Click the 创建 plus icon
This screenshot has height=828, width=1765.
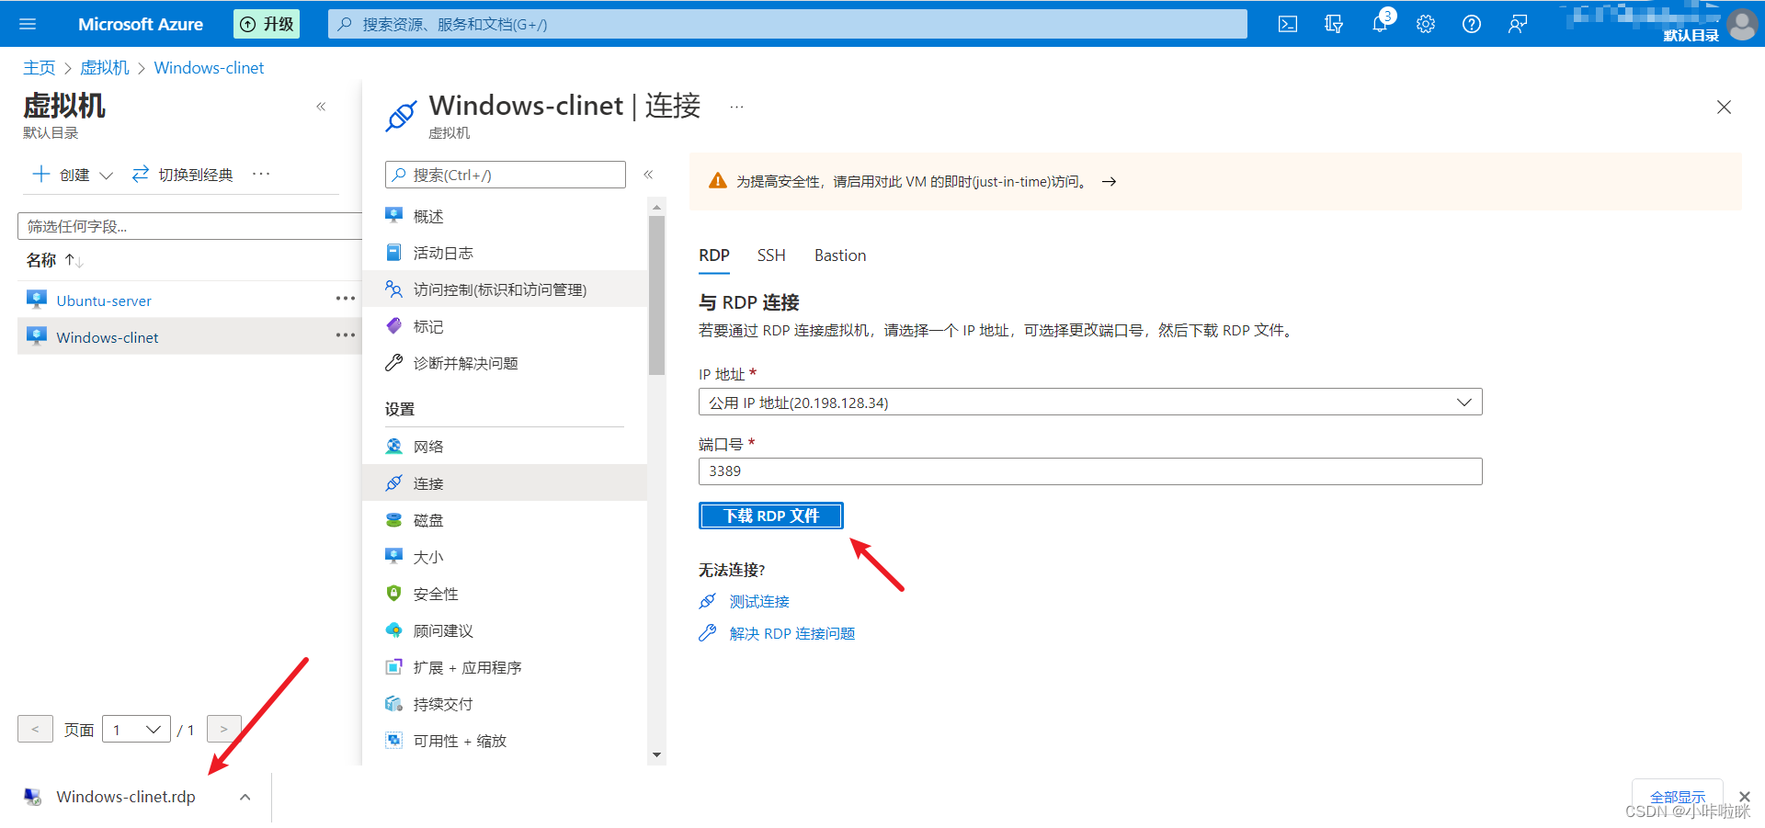click(x=41, y=174)
